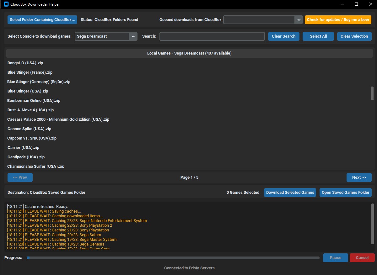Screen dimensions: 377x275
Task: Click the Select All button
Action: [318, 36]
